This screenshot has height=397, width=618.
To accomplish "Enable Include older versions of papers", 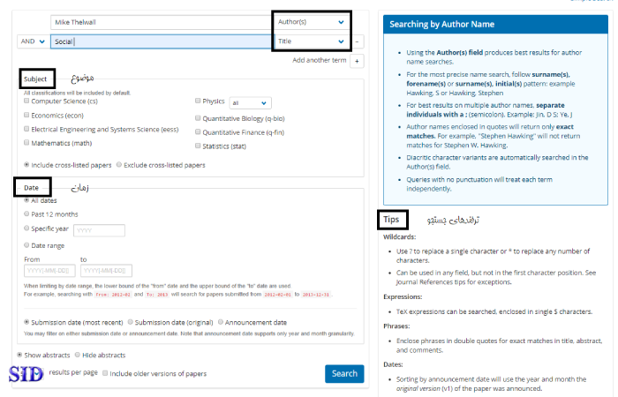I will tap(106, 374).
